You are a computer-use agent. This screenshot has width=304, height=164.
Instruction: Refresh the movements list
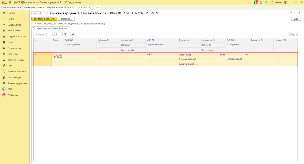coord(65,34)
